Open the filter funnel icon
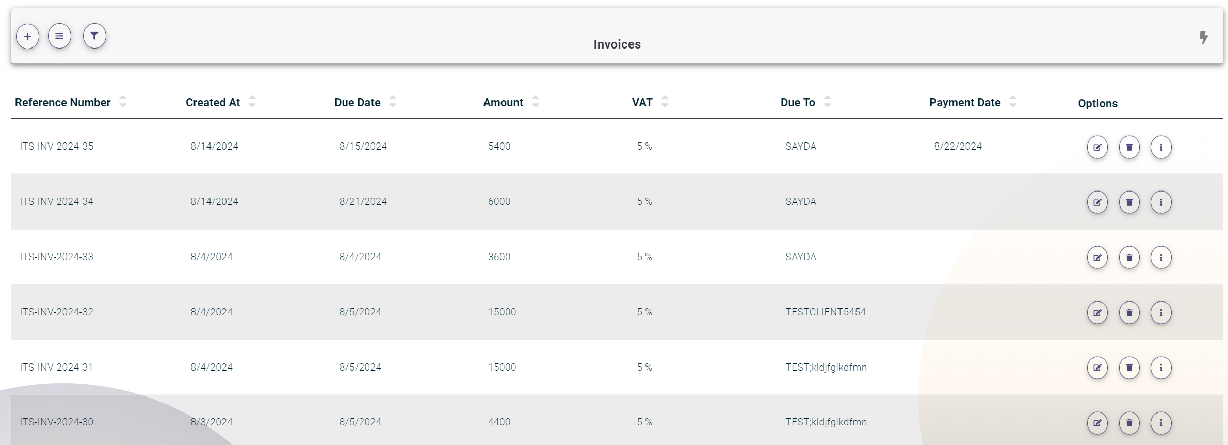This screenshot has height=445, width=1228. coord(94,36)
